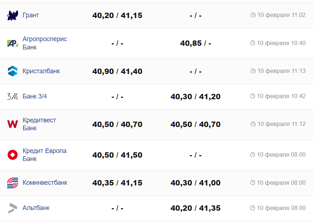Click the Грант bank logo icon
The image size is (317, 223).
[13, 15]
